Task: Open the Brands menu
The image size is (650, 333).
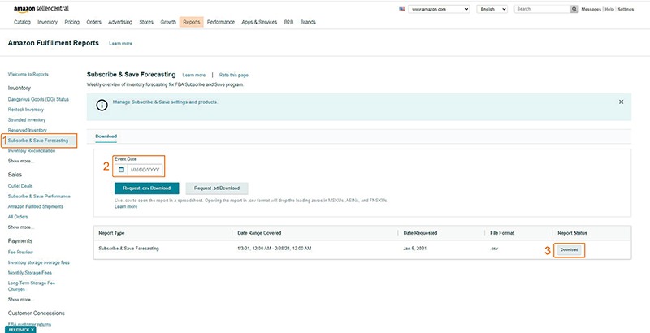Action: point(308,23)
